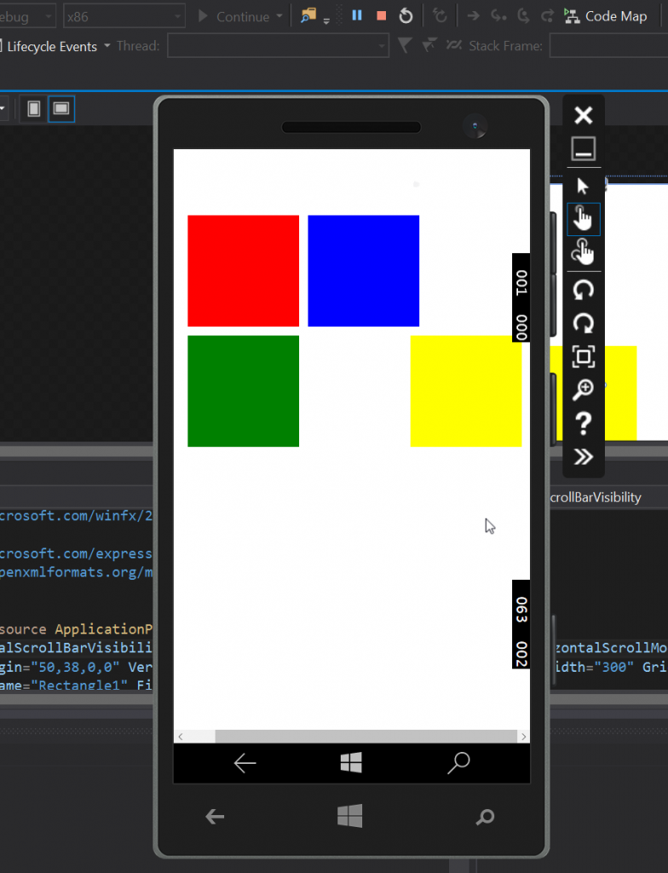Click the thread filter funnel icon
Screen dimensions: 668x873
click(405, 45)
